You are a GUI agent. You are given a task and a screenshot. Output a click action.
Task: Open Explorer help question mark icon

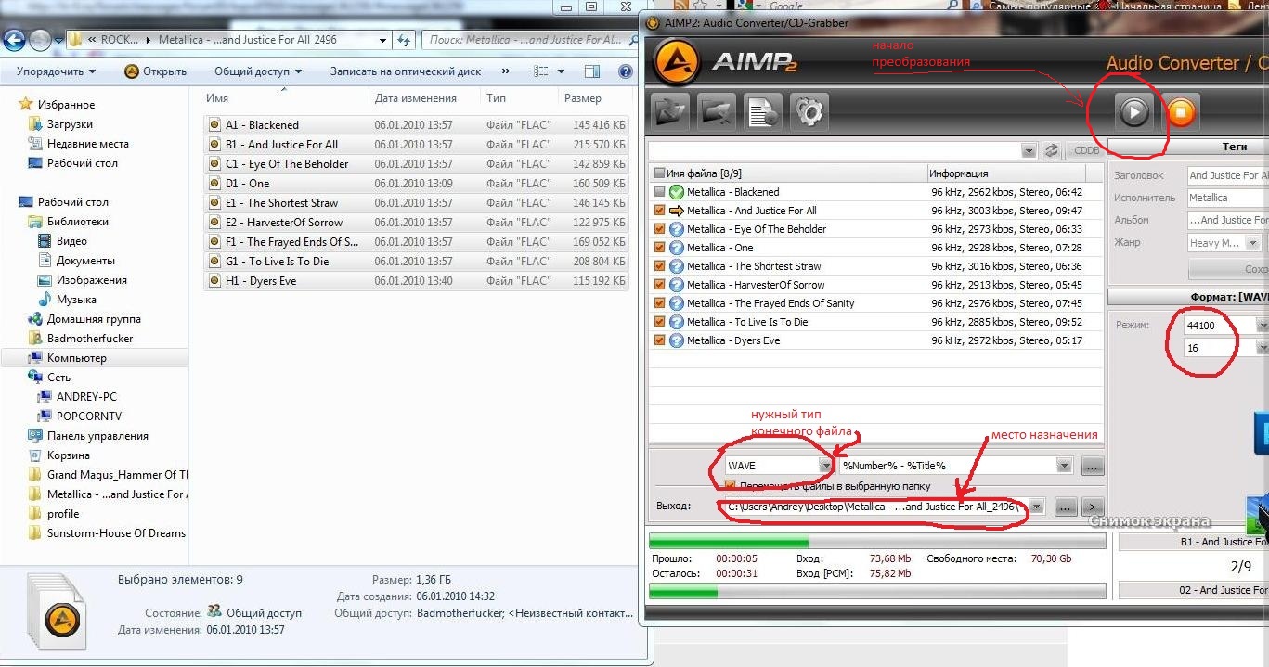[x=626, y=71]
